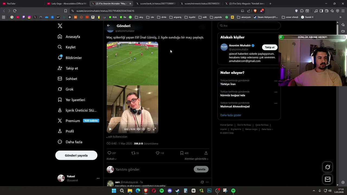This screenshot has width=347, height=195.
Task: Open the Takip et sidebar item
Action: pos(68,68)
